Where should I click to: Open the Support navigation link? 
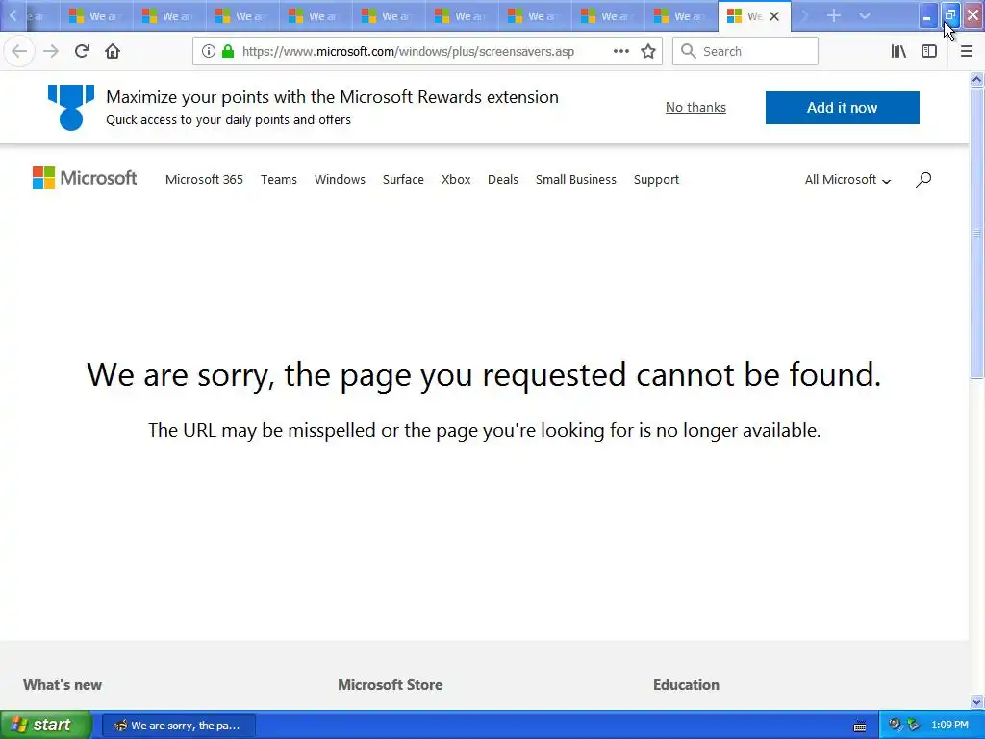tap(656, 180)
